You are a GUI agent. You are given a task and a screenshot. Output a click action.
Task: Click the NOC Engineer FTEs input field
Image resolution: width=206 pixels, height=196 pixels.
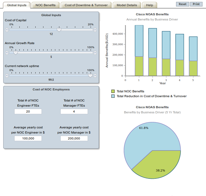28,111
